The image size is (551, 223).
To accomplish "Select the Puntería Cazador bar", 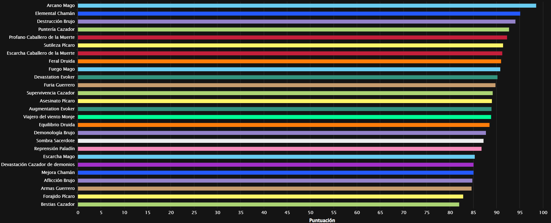I will (294, 30).
